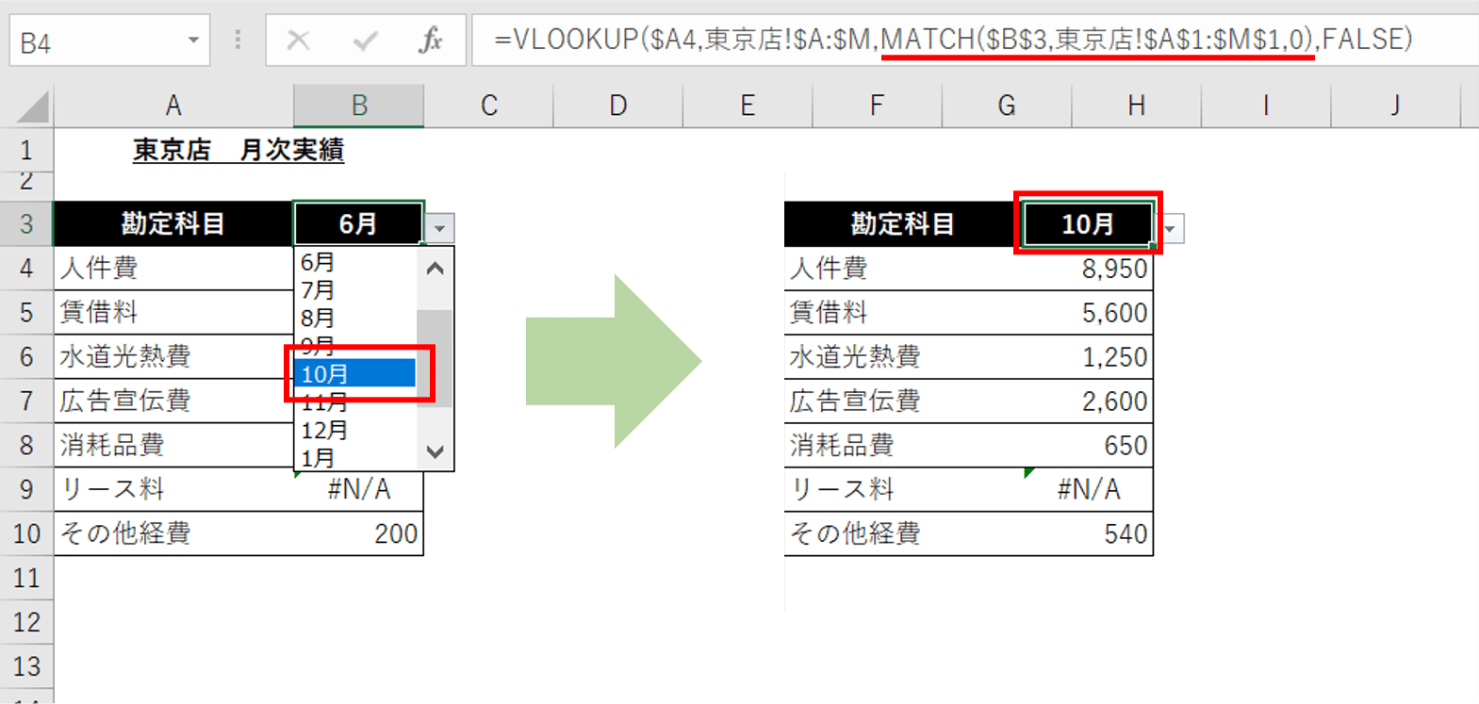
Task: Click the Cancel X icon in formula bar
Action: coord(298,41)
